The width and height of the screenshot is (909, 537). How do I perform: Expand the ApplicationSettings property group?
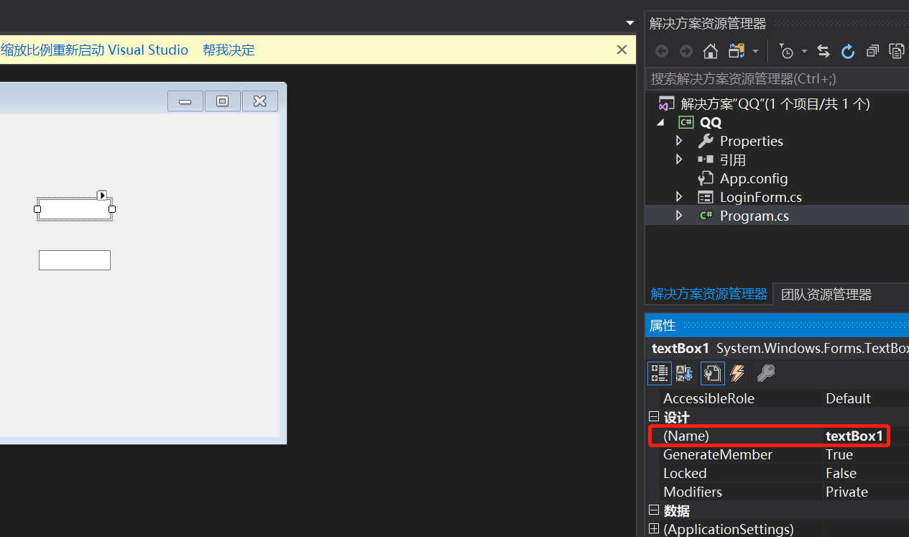point(653,528)
